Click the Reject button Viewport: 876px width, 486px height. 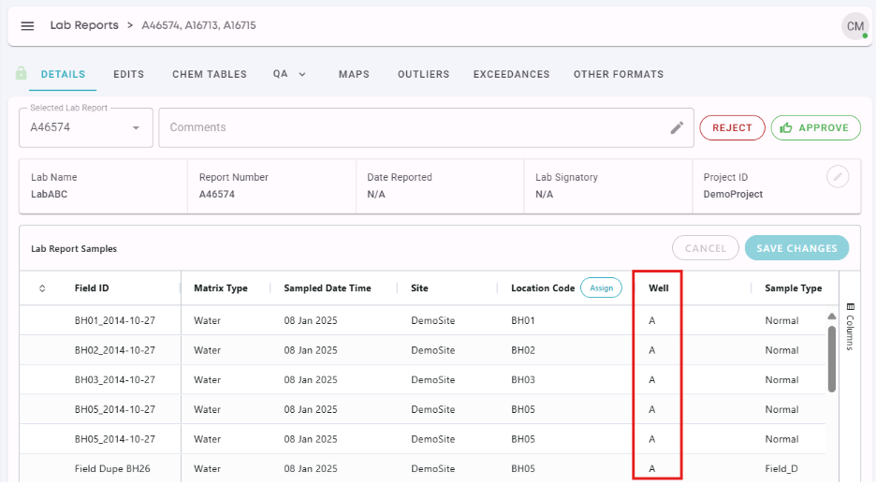[x=732, y=127]
